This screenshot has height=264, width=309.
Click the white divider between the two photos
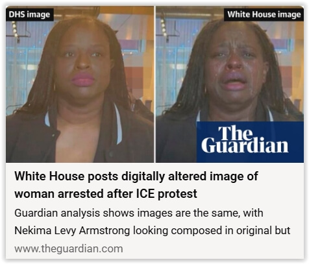[154, 84]
